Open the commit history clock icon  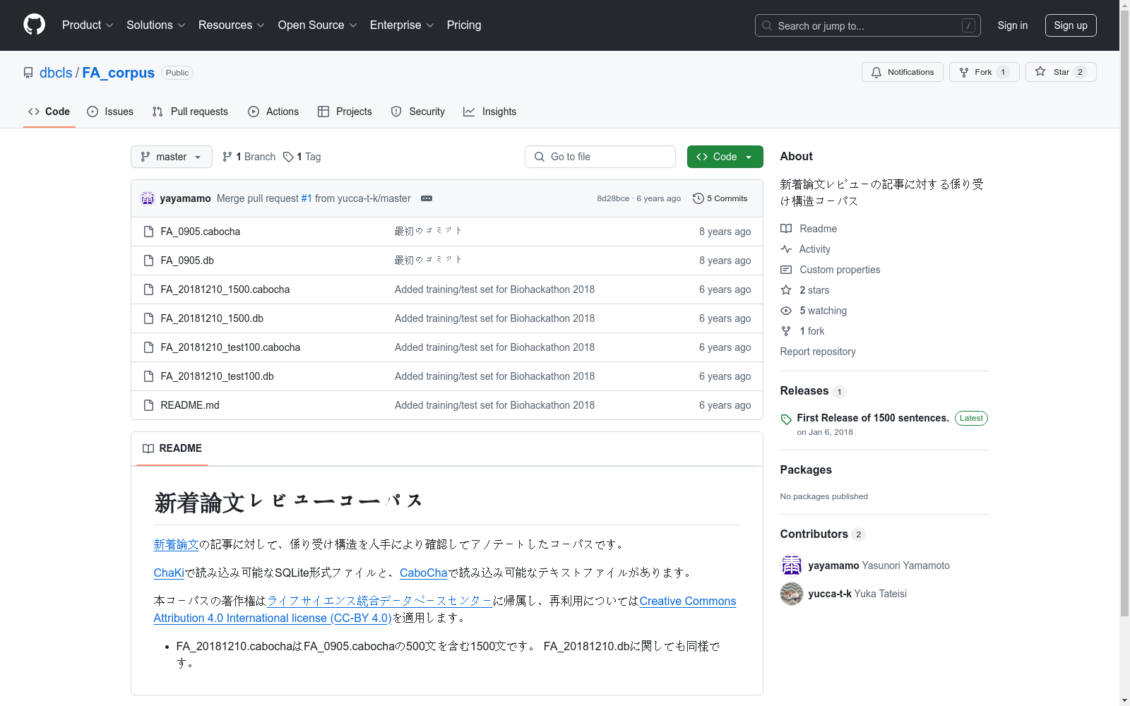[698, 198]
